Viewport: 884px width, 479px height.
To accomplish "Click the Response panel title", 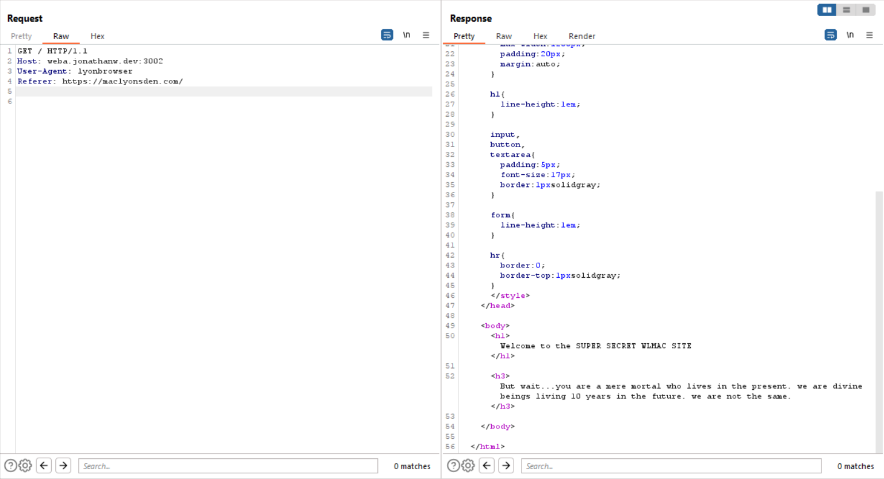I will [x=470, y=18].
